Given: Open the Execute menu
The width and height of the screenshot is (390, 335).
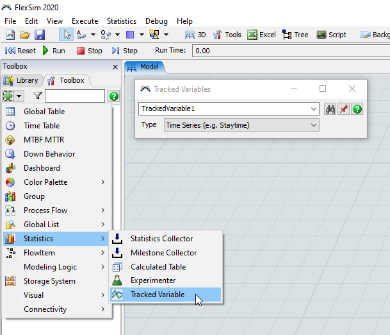Looking at the screenshot, I should pyautogui.click(x=85, y=21).
